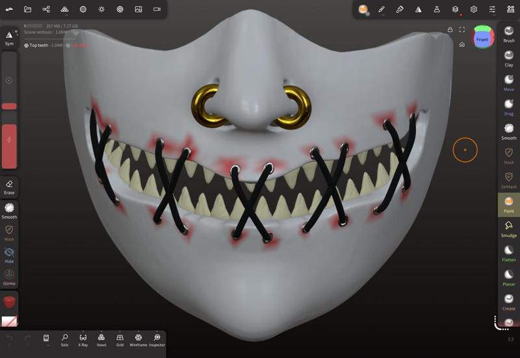Screen dimensions: 520x358
Task: Click the Voxel remesh button
Action: pos(101,340)
